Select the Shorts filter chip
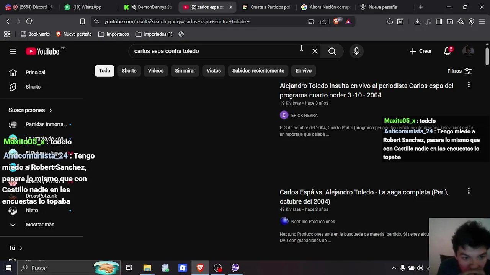Screen dimensions: 490x275 pyautogui.click(x=129, y=71)
